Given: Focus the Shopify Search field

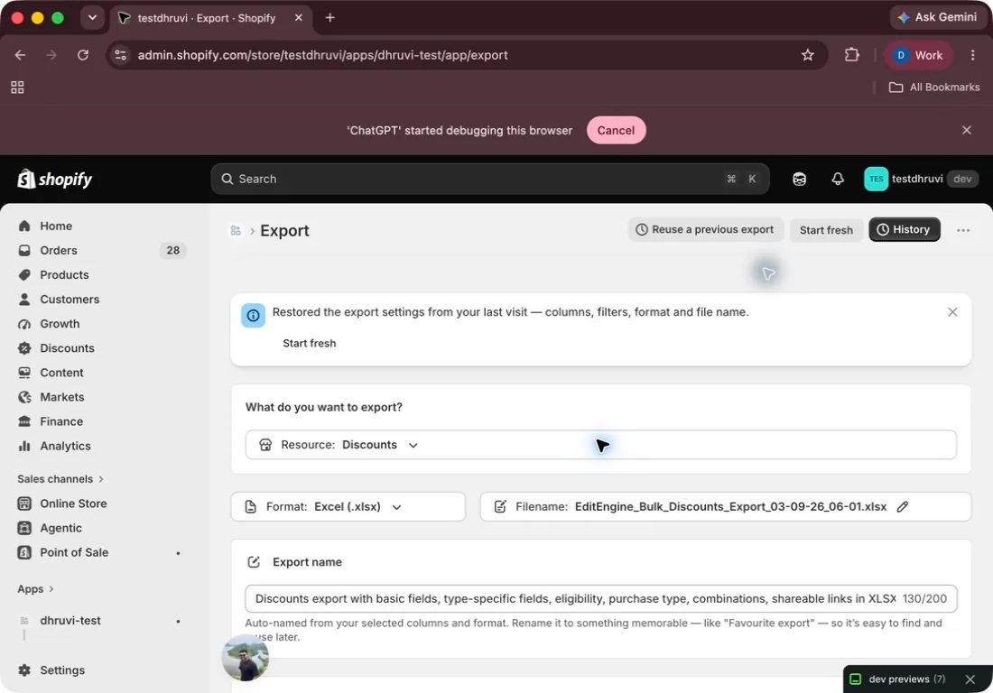Looking at the screenshot, I should point(489,179).
